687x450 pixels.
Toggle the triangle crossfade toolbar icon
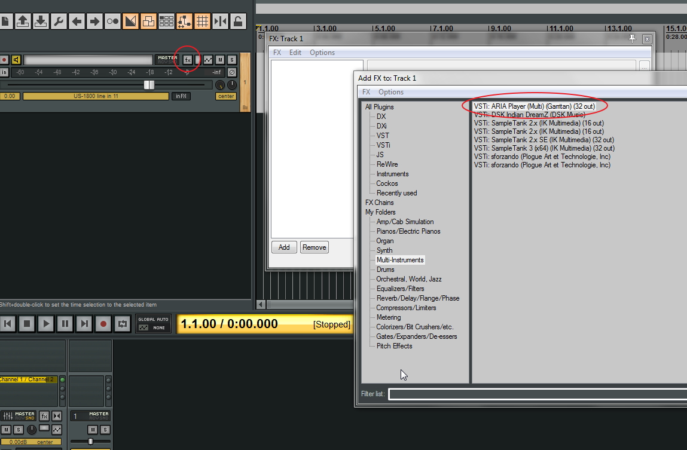[x=130, y=21]
